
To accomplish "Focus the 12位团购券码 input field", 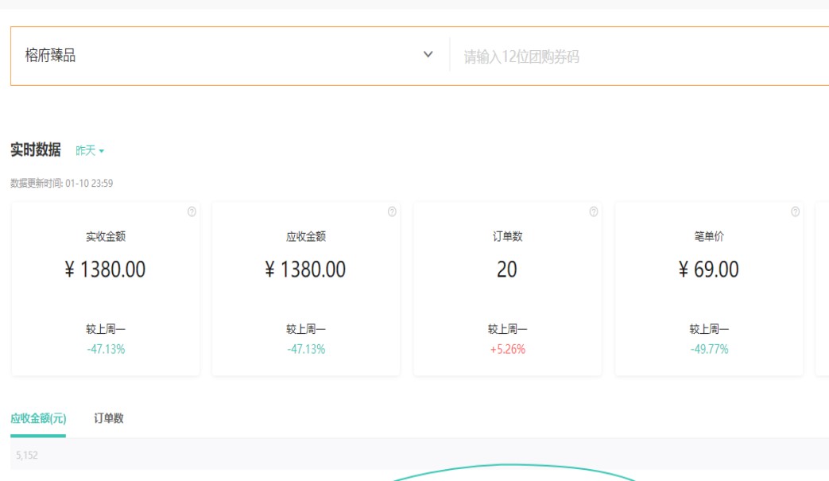I will click(x=636, y=56).
